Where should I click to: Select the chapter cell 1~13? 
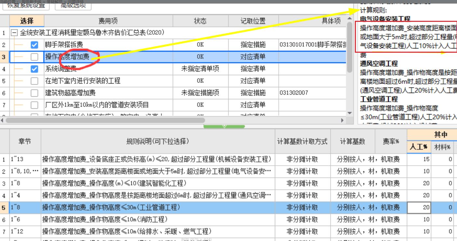25,159
